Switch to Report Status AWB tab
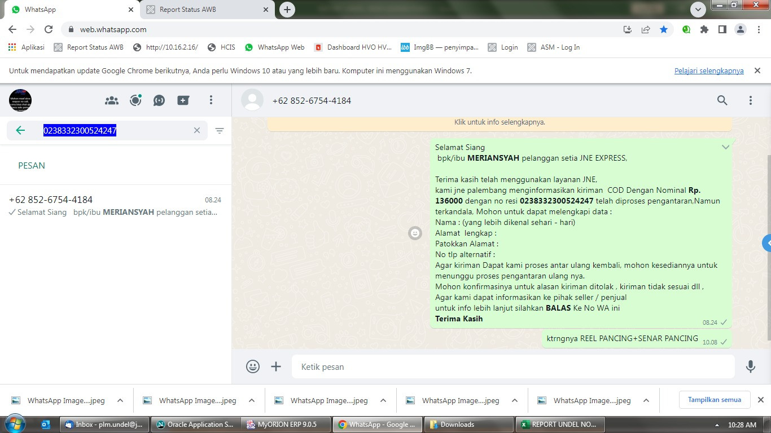Screen dimensions: 771x433 click(206, 10)
